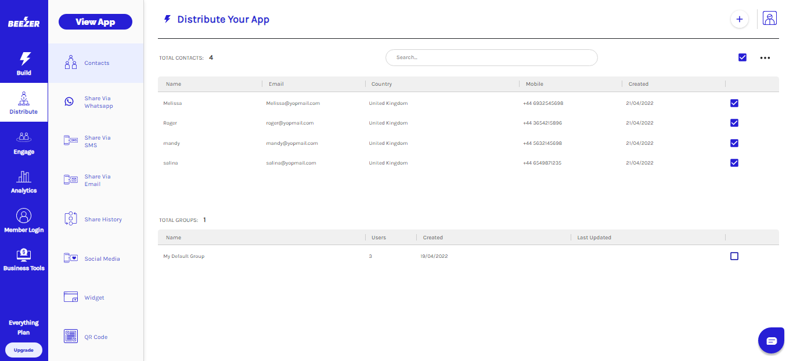
Task: Open Analytics from the left rail
Action: [x=24, y=181]
